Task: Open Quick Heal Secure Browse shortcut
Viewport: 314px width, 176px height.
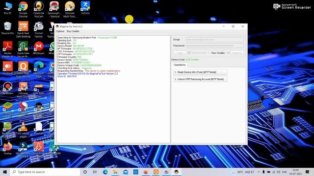Action: 23,49
